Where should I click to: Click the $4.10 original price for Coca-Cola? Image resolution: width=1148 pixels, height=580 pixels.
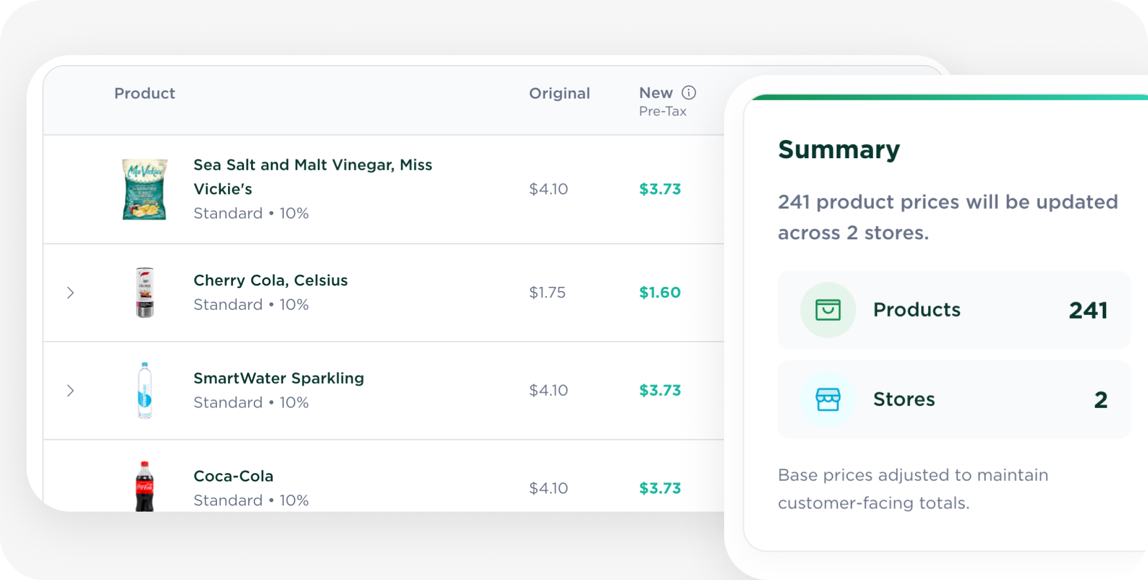pyautogui.click(x=548, y=488)
